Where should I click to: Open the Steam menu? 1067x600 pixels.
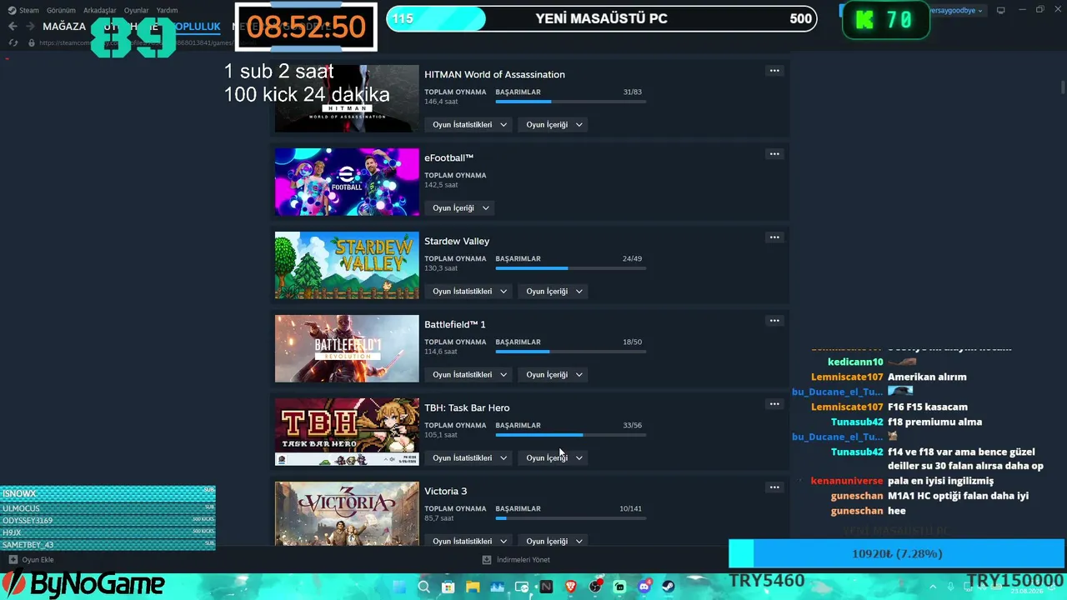pos(29,10)
